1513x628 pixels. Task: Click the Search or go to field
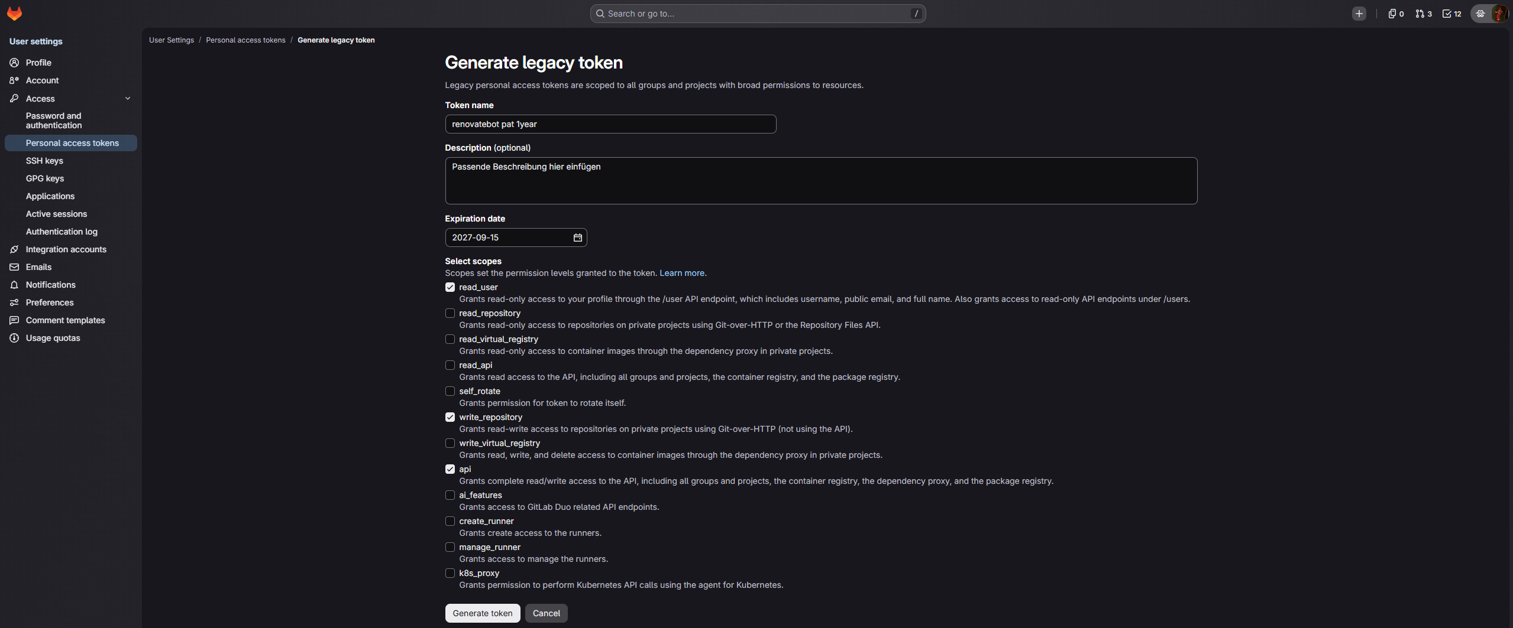point(758,14)
